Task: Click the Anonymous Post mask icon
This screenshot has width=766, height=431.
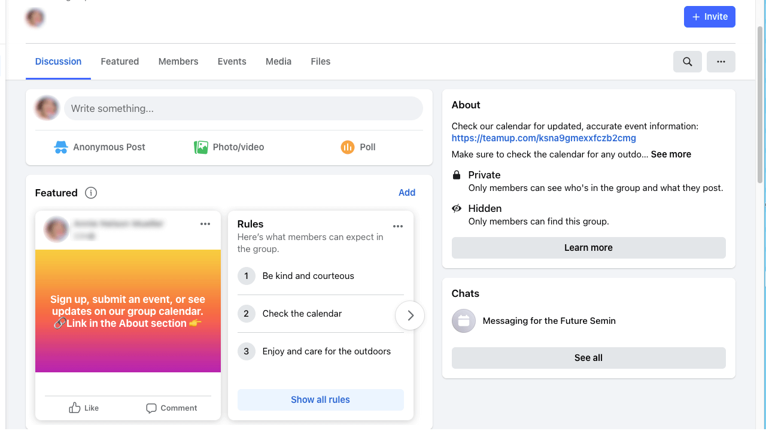Action: point(61,147)
